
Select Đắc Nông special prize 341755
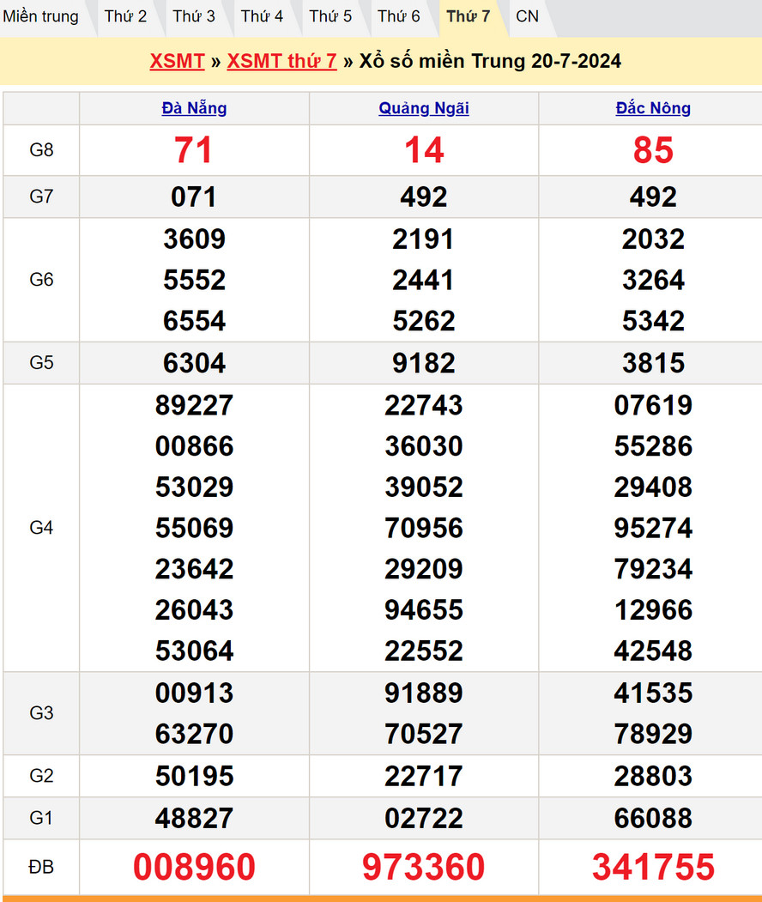[x=653, y=867]
